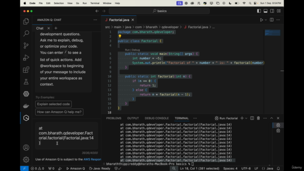The width and height of the screenshot is (304, 171).
Task: Toggle the primary side bar layout icon
Action: 259,11
